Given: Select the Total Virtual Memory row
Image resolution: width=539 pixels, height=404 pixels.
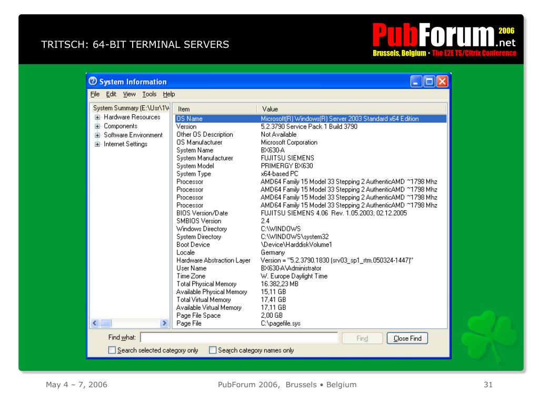Looking at the screenshot, I should click(311, 300).
